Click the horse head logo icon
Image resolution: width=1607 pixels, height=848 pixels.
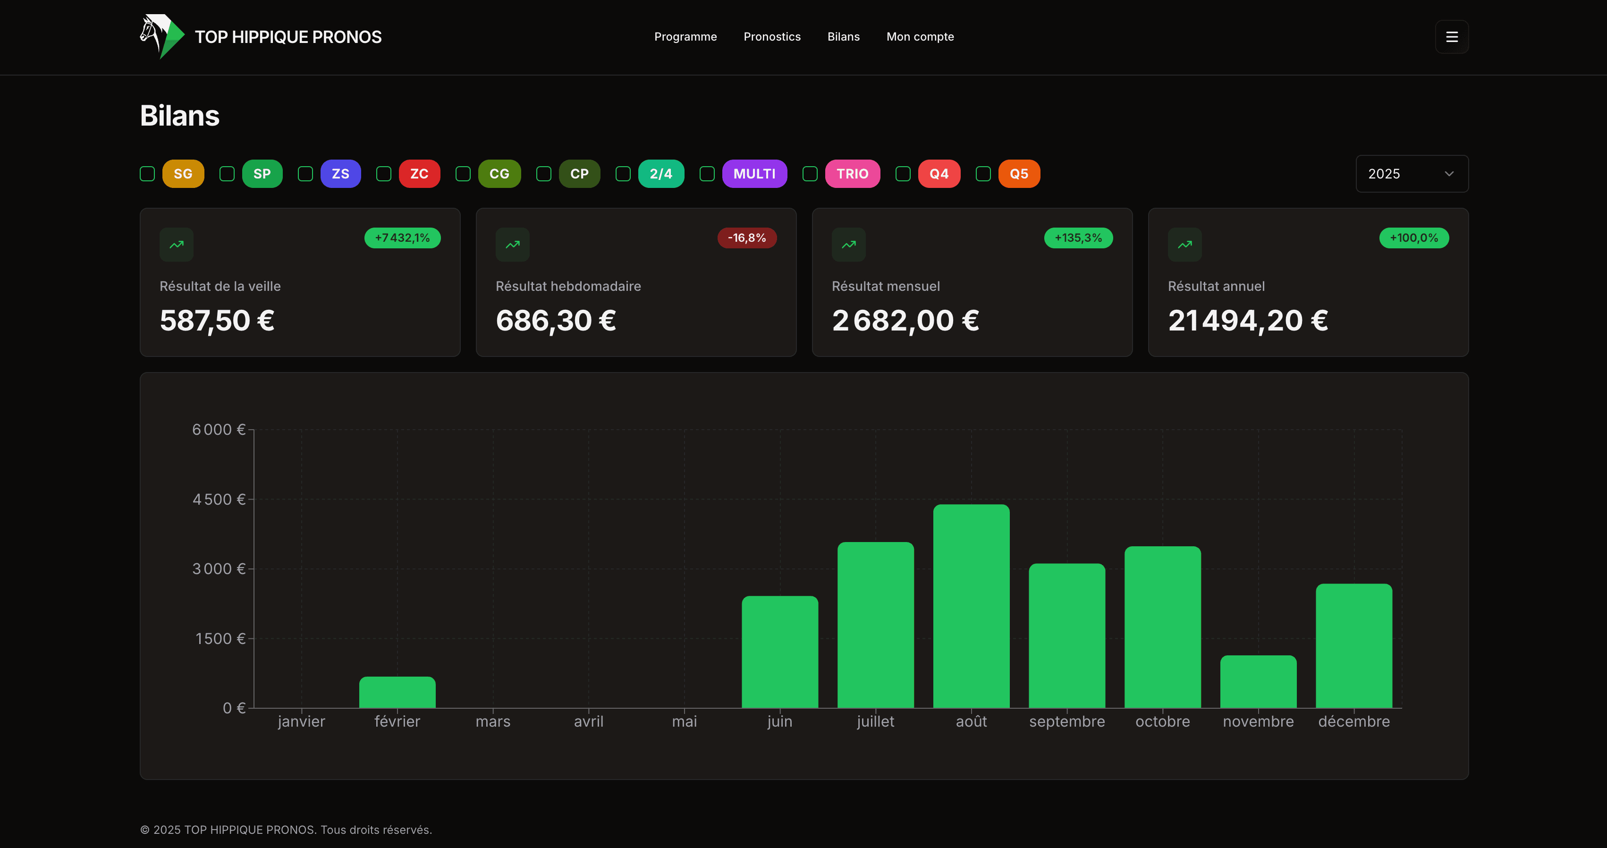point(161,36)
